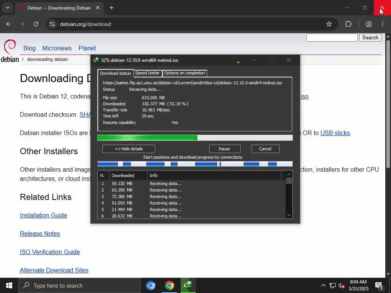Show hidden system tray icons

coord(323,285)
